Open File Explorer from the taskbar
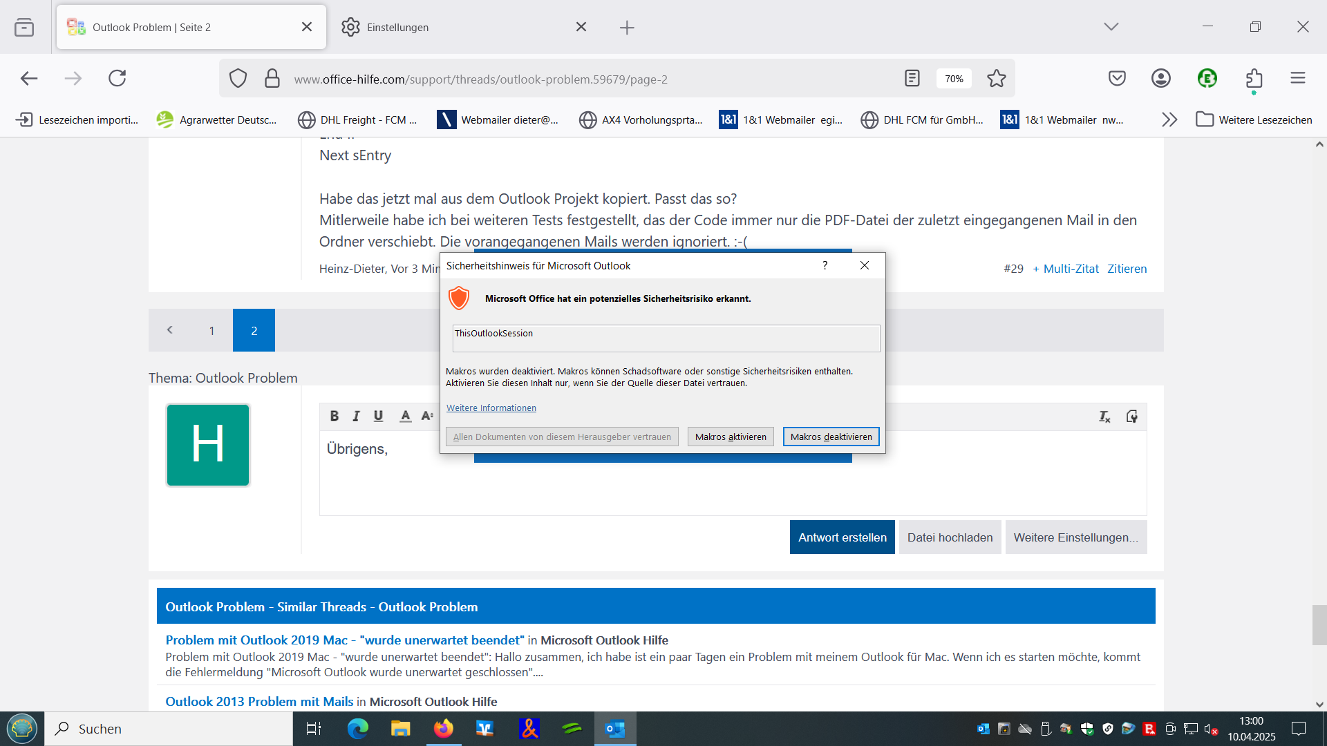 coord(400,729)
